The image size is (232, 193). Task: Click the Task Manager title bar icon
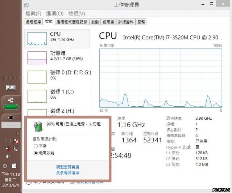(x=26, y=5)
